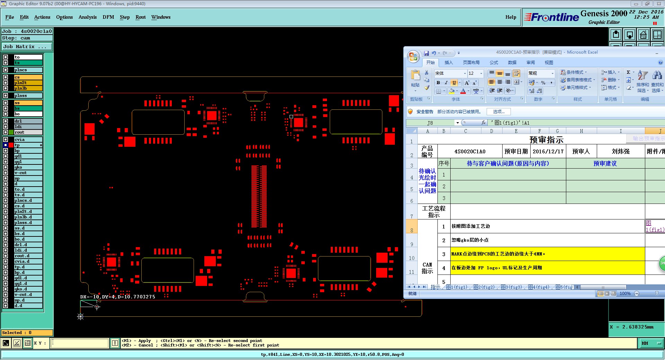Toggle the checkbox for the drl layer

point(6,121)
